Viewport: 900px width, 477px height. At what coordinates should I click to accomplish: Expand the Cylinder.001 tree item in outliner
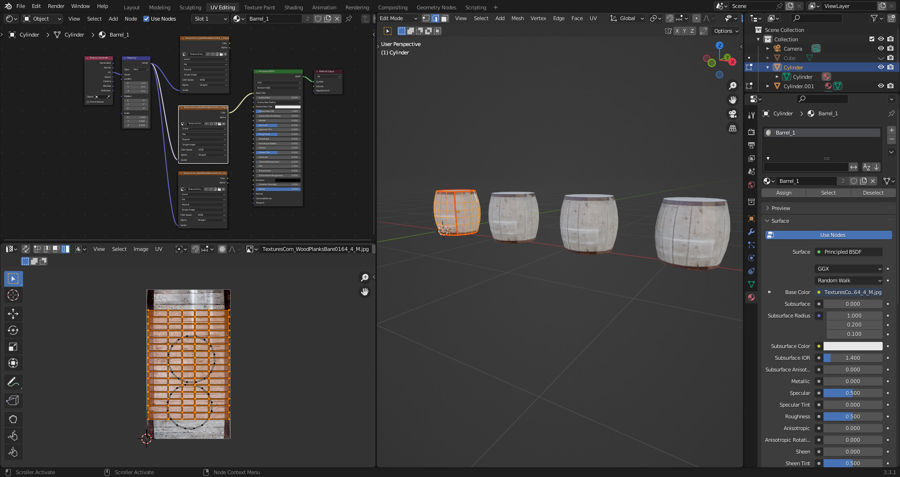(768, 86)
